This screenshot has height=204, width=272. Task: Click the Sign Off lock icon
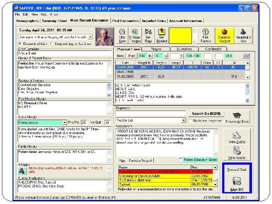pyautogui.click(x=237, y=181)
